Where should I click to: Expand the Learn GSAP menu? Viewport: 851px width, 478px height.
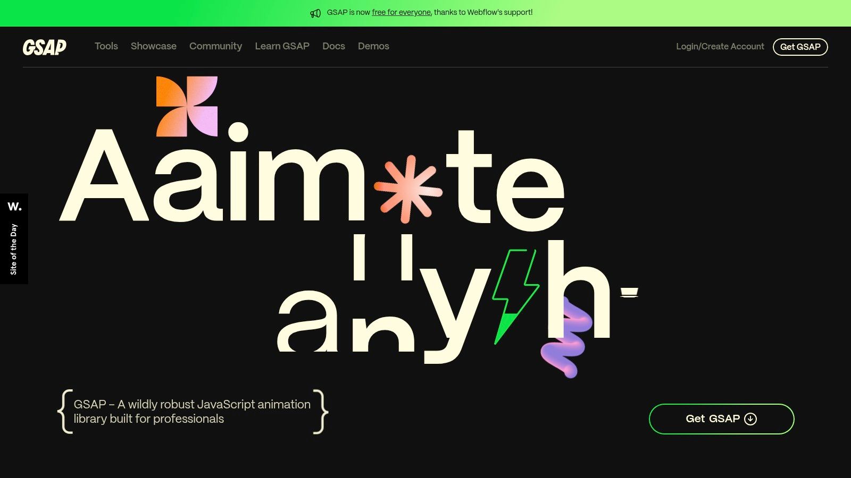[x=282, y=47]
